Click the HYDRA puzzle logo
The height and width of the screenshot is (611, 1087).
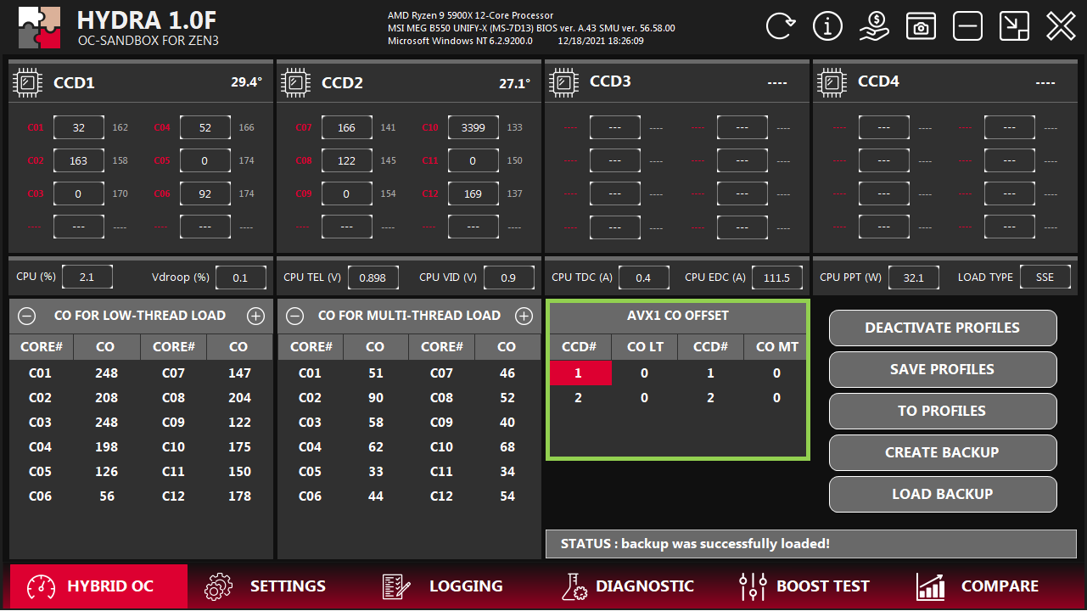[39, 27]
